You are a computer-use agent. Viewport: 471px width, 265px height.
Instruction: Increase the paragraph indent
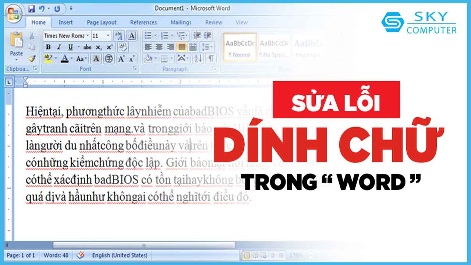(x=208, y=36)
